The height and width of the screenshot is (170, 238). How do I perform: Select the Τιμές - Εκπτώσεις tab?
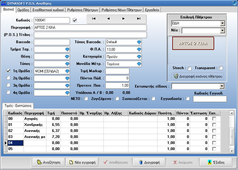(18, 106)
